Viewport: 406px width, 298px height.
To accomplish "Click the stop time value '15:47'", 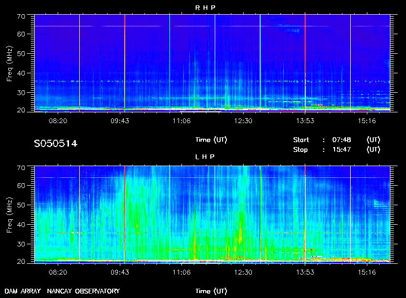I will (341, 149).
